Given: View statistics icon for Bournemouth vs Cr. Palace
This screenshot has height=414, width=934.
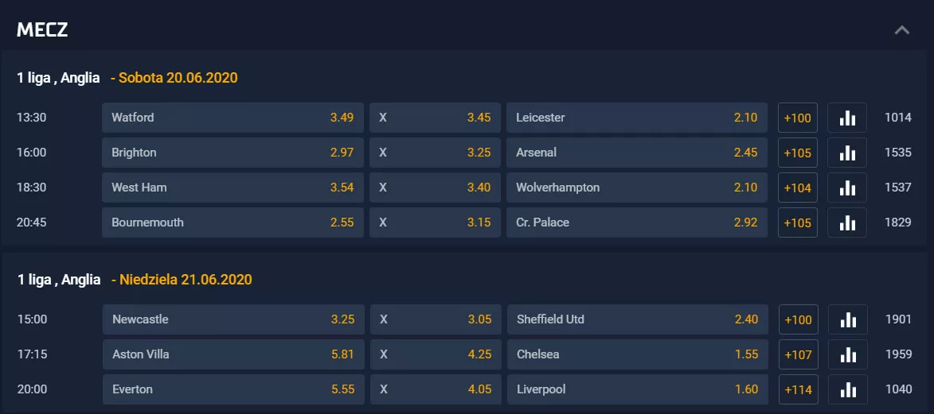Looking at the screenshot, I should [x=847, y=223].
